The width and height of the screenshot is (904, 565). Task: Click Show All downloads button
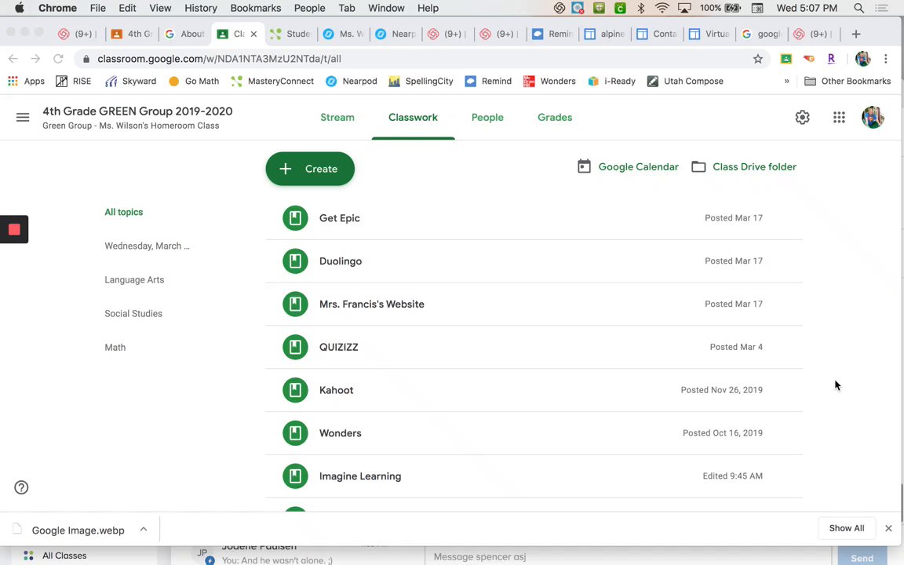(x=847, y=528)
